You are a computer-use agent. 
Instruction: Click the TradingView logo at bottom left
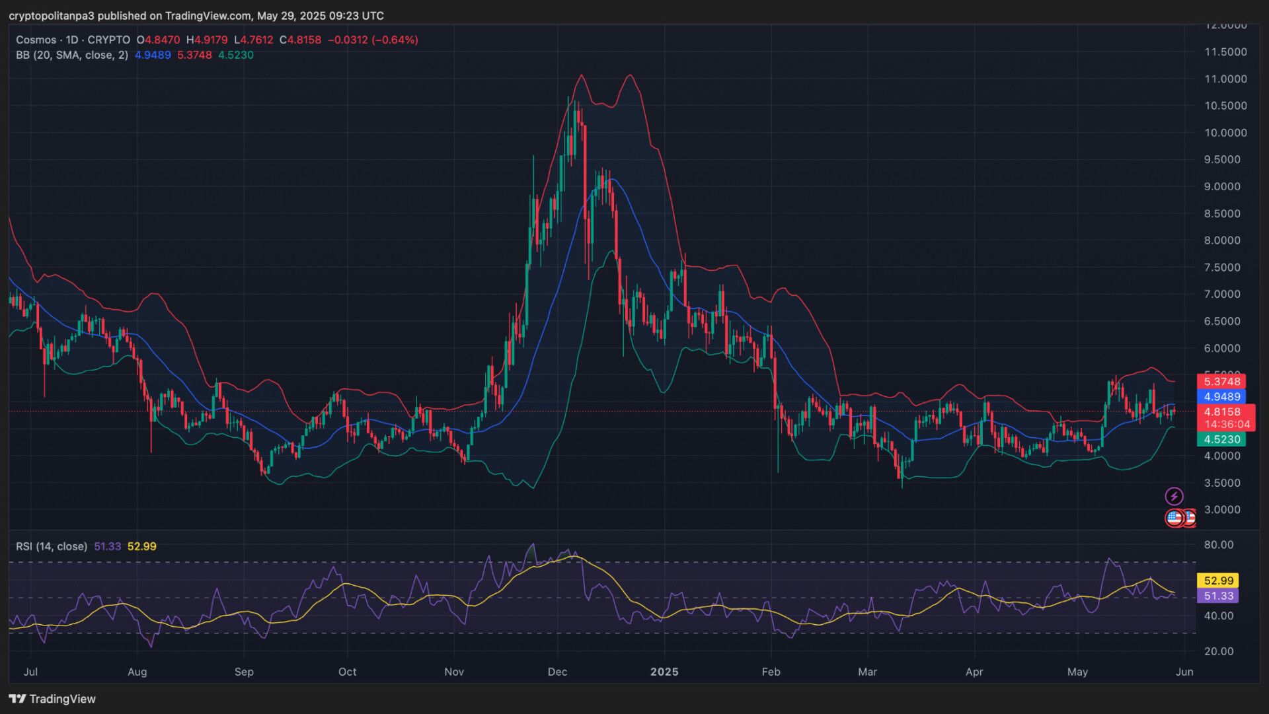pos(53,699)
